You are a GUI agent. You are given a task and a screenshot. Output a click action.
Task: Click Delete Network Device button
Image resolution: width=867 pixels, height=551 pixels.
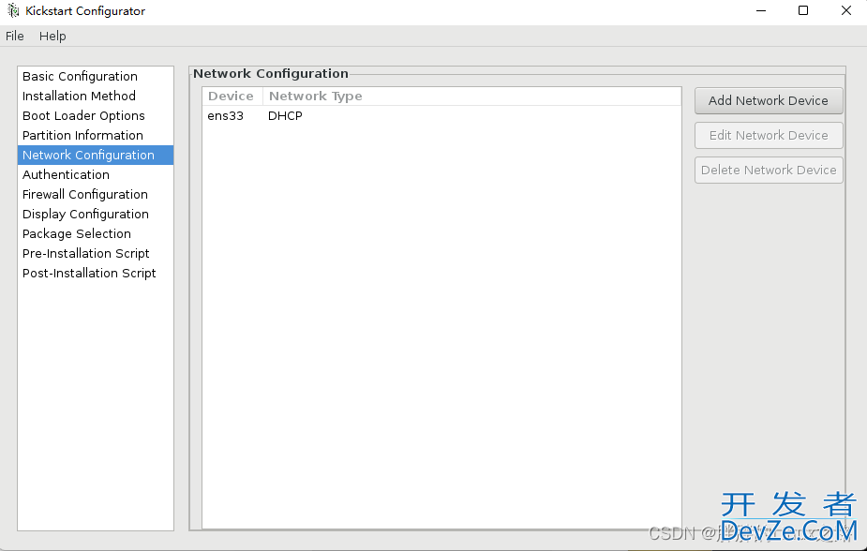tap(769, 171)
